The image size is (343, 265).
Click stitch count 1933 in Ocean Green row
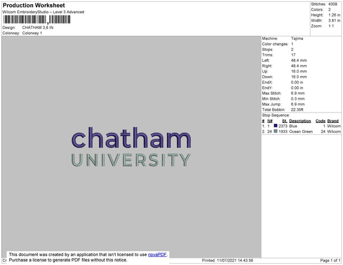[x=283, y=131]
